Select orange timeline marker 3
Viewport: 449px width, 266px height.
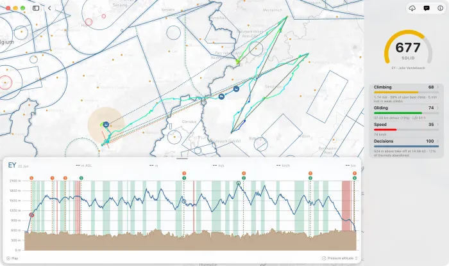click(184, 173)
